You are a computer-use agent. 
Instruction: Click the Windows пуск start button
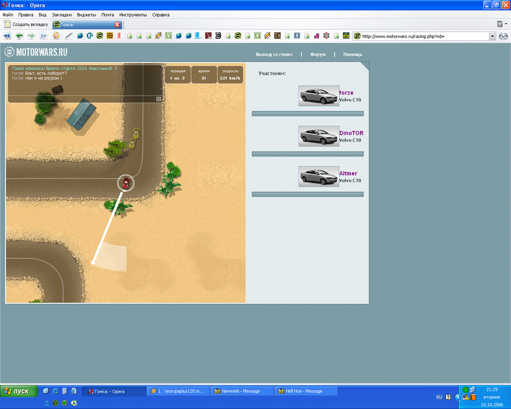[x=19, y=391]
